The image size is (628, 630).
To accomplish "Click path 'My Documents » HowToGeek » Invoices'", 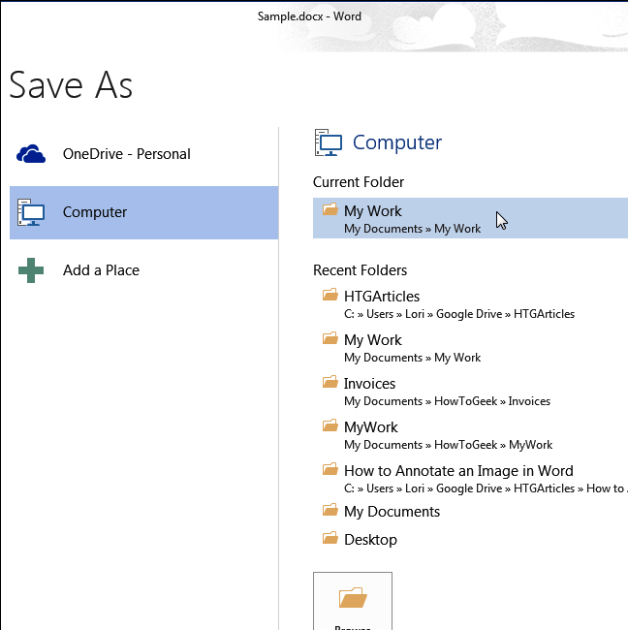I will pyautogui.click(x=447, y=401).
